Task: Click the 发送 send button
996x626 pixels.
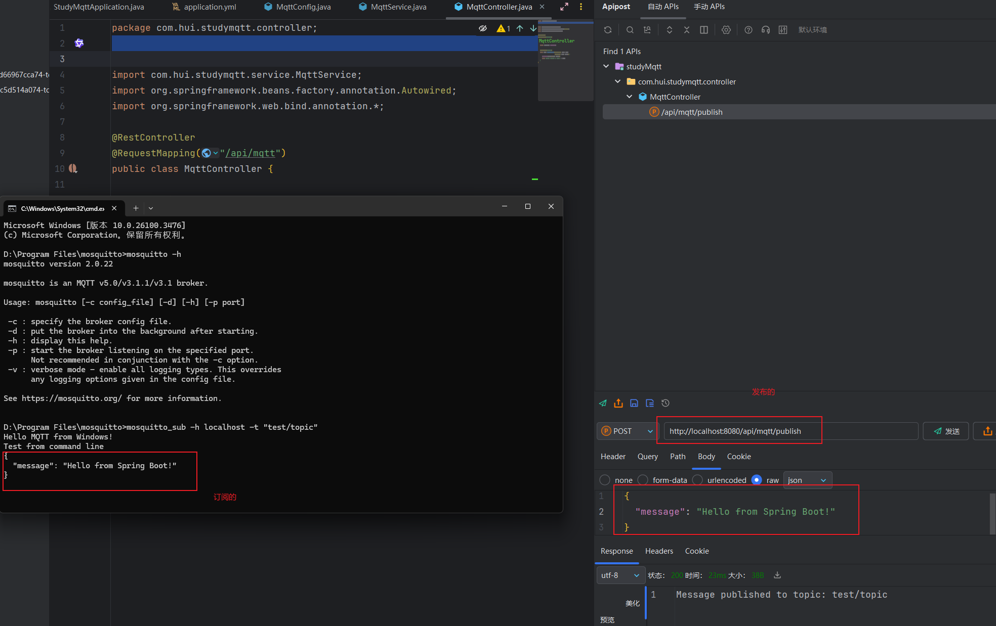Action: (x=945, y=431)
